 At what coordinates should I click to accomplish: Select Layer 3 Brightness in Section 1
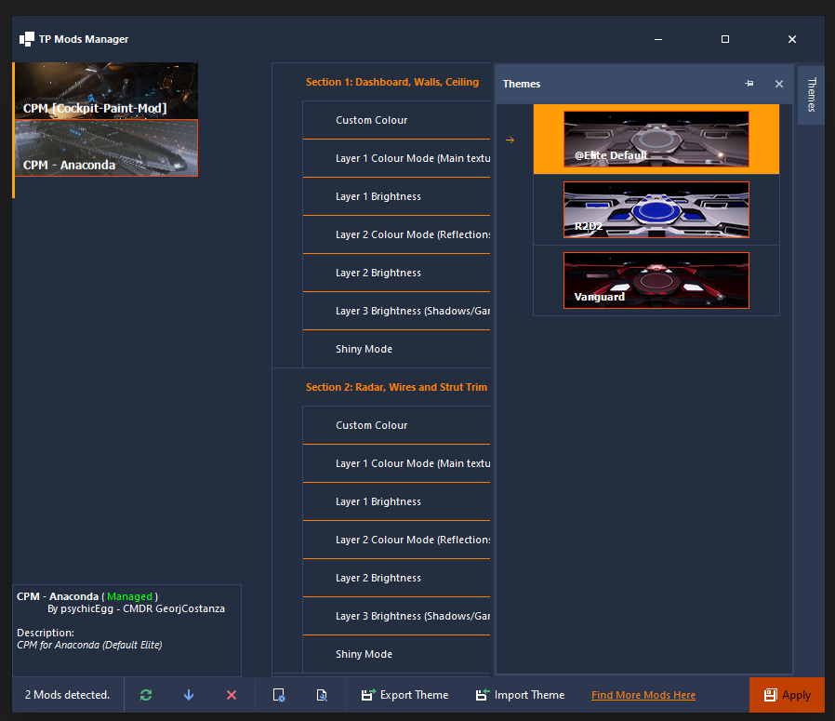point(396,311)
